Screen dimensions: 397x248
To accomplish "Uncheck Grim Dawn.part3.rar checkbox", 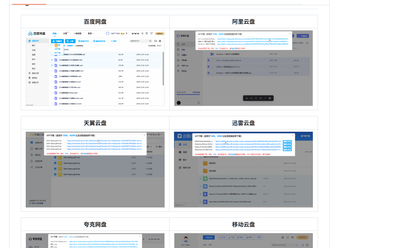I will point(55,169).
